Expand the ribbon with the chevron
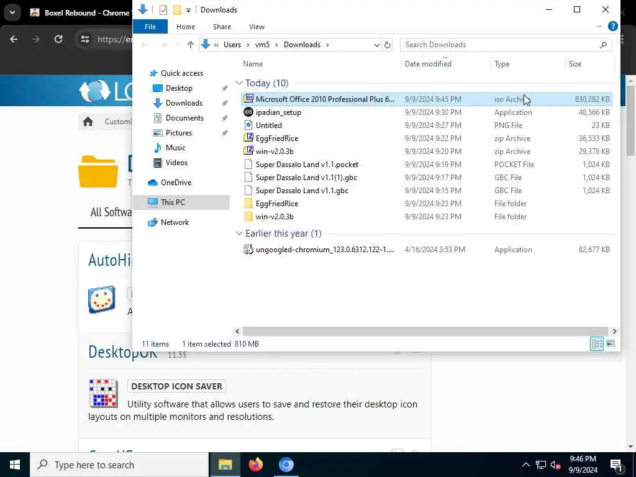636x477 pixels. (599, 26)
